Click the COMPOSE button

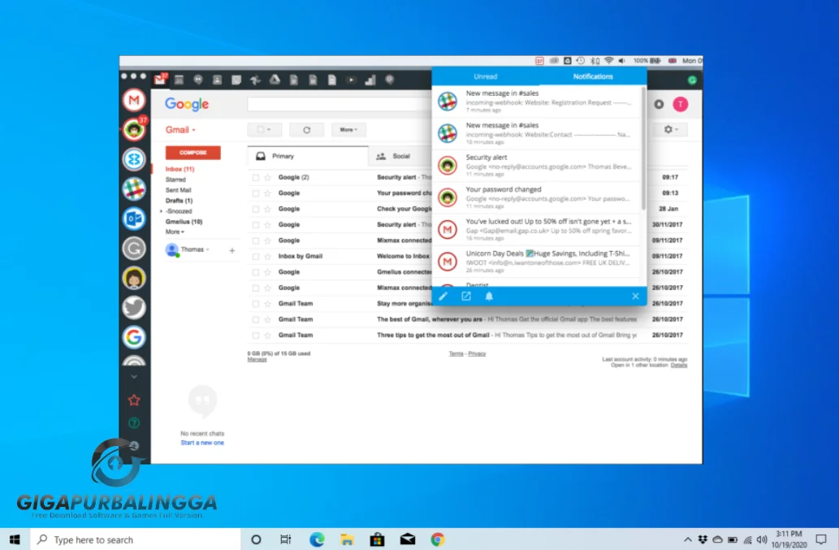(x=192, y=153)
